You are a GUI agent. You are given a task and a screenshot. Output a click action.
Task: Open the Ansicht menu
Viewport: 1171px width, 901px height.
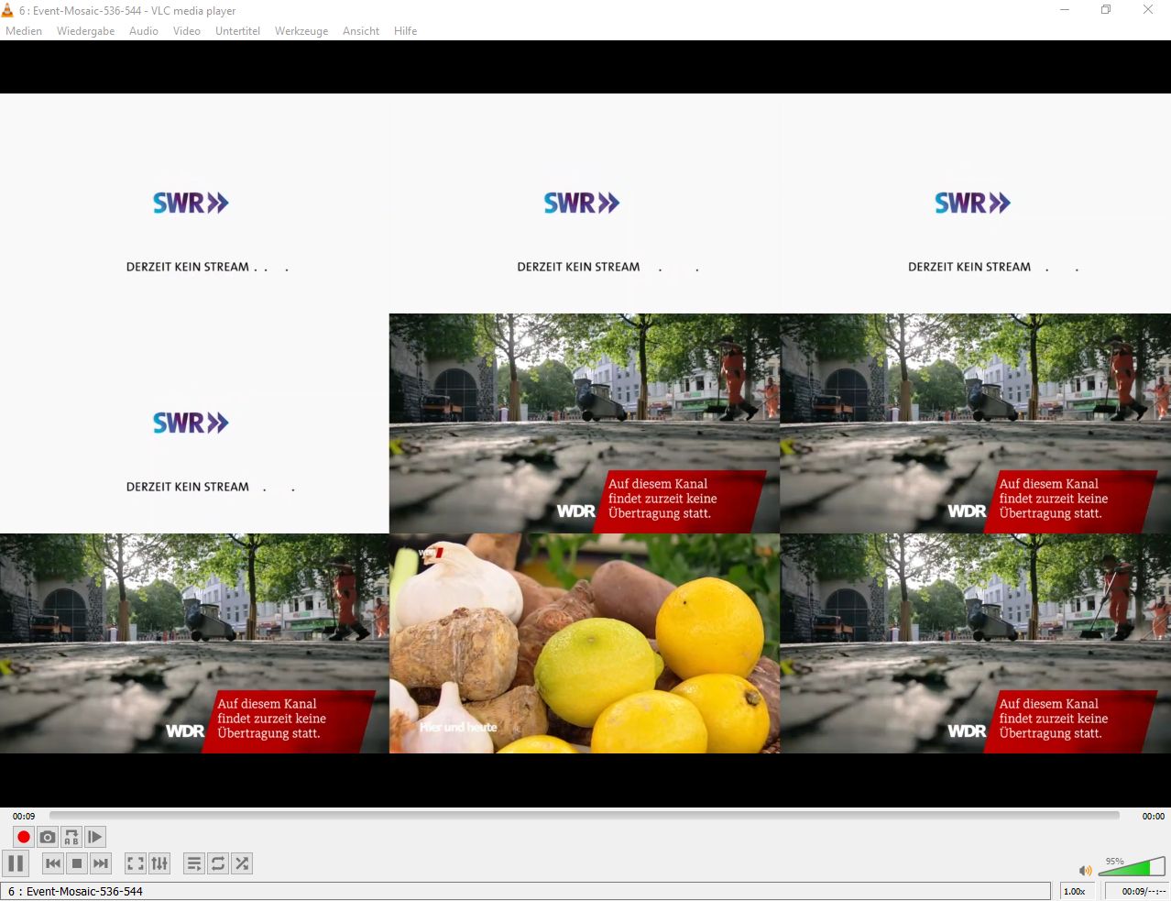361,31
